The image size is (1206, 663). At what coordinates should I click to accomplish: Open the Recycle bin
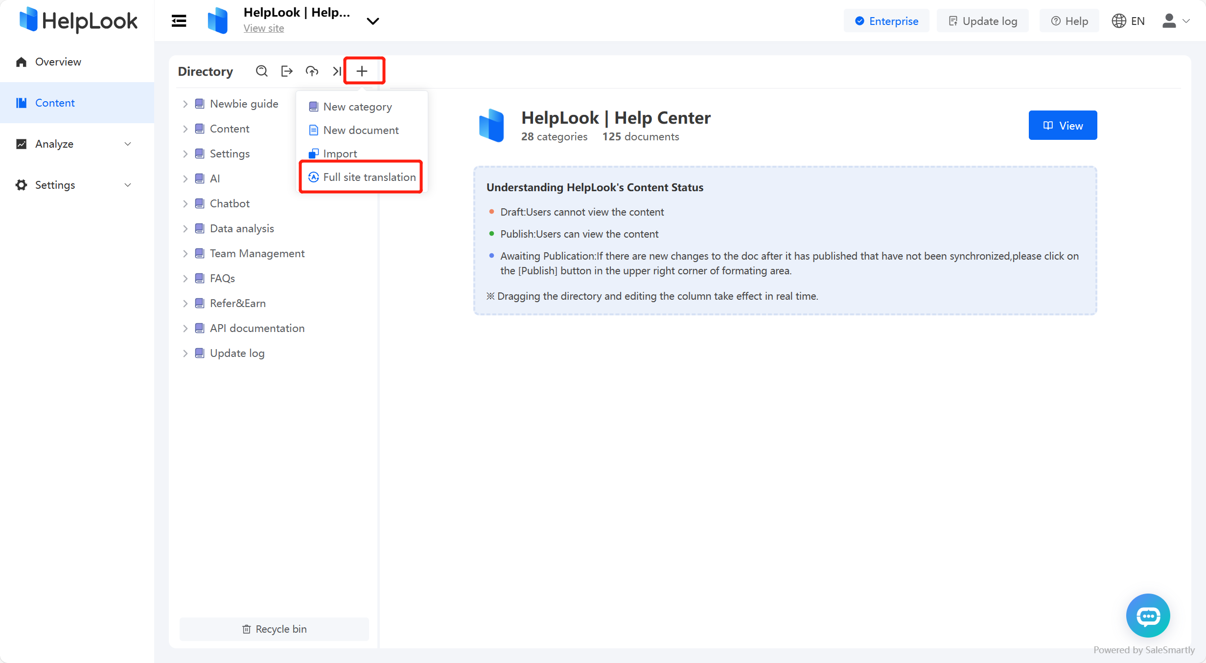click(x=274, y=629)
